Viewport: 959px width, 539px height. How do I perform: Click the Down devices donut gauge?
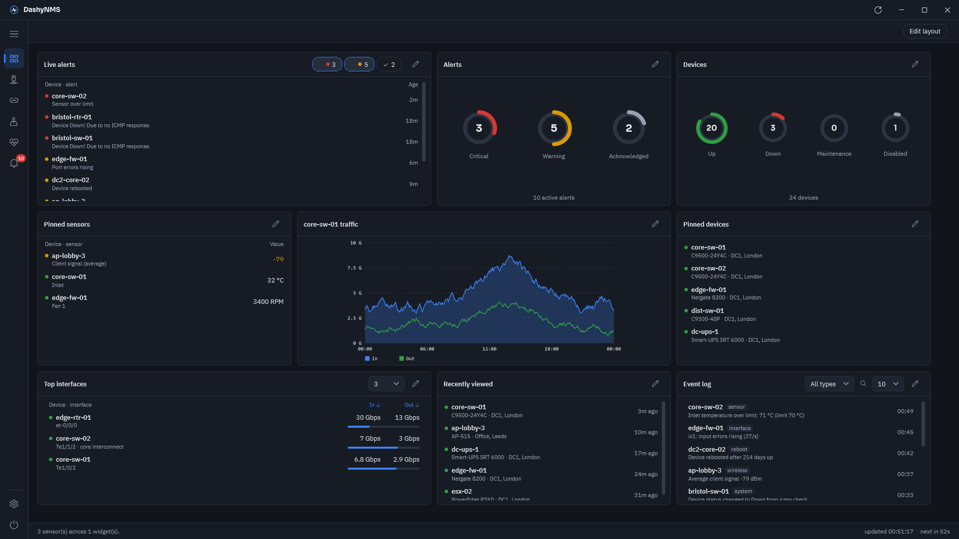click(x=773, y=128)
